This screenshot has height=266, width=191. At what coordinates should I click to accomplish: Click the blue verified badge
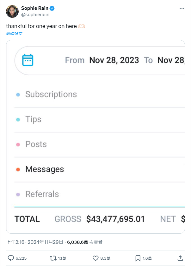pos(52,8)
